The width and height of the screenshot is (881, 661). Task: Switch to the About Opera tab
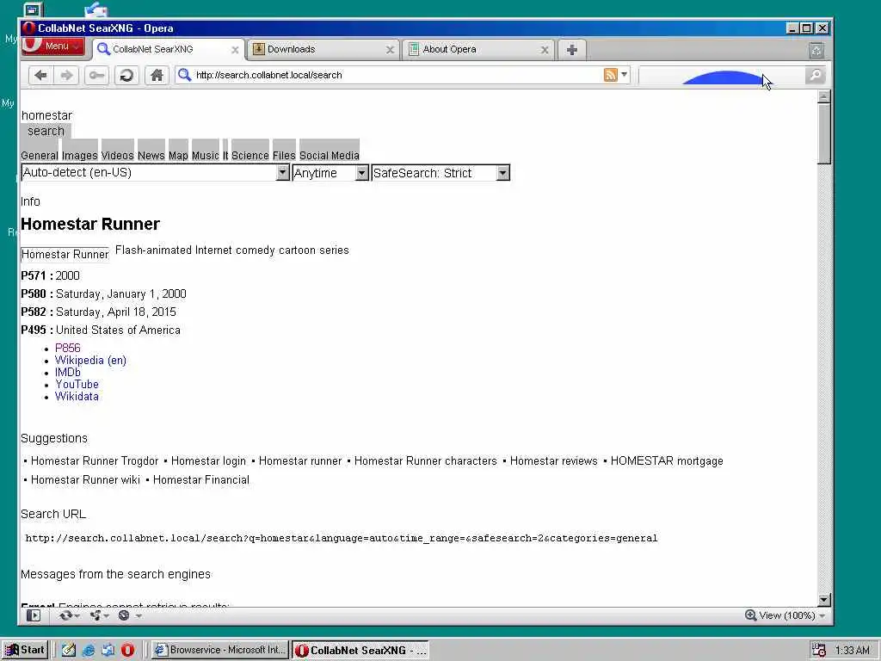click(x=478, y=49)
